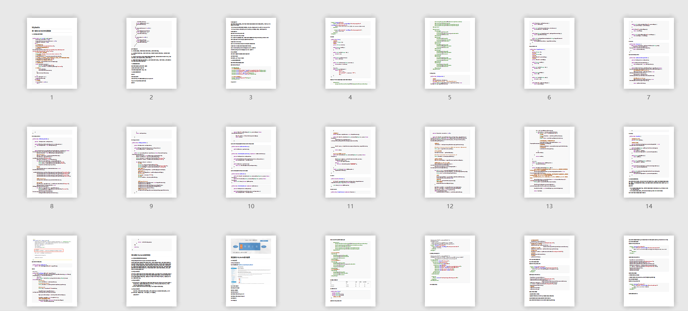Image resolution: width=688 pixels, height=311 pixels.
Task: Click the page number label "8"
Action: [x=52, y=206]
